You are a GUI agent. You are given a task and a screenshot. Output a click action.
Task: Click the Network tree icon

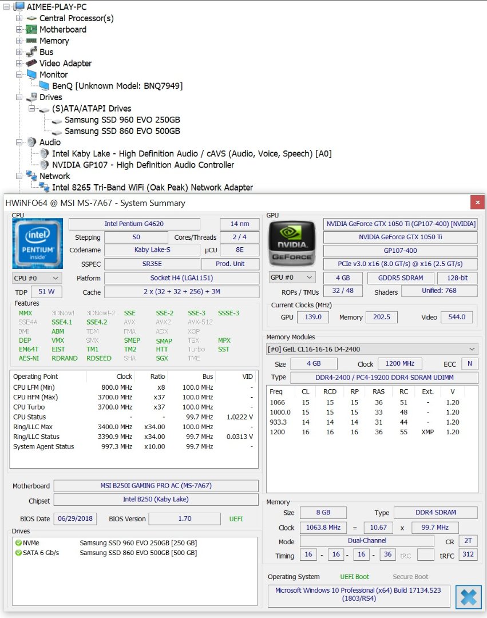(31, 176)
